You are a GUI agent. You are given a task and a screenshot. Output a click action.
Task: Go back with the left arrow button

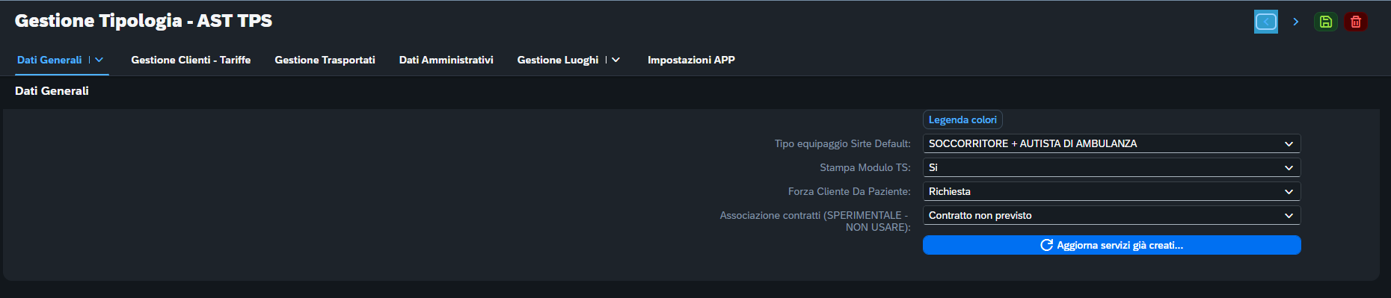click(1266, 22)
